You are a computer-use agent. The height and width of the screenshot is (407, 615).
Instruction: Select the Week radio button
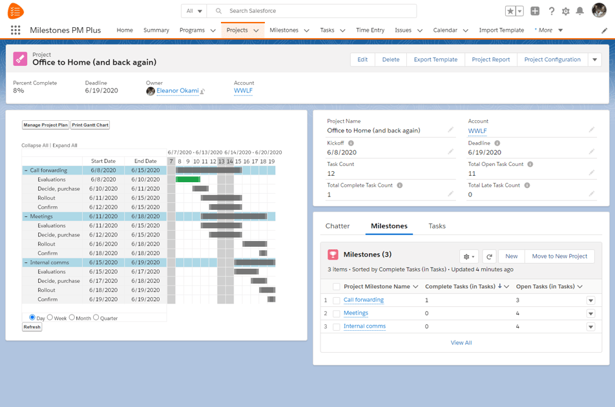(50, 317)
